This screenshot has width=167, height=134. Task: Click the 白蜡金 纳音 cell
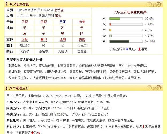click(x=82, y=51)
